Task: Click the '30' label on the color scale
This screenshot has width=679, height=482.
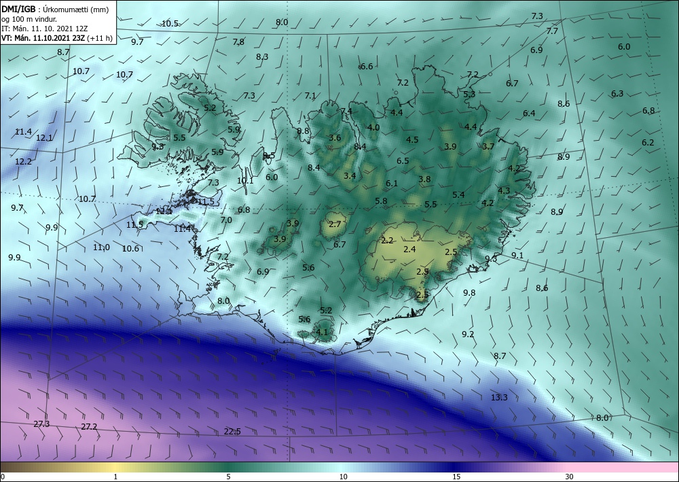Action: pyautogui.click(x=570, y=477)
